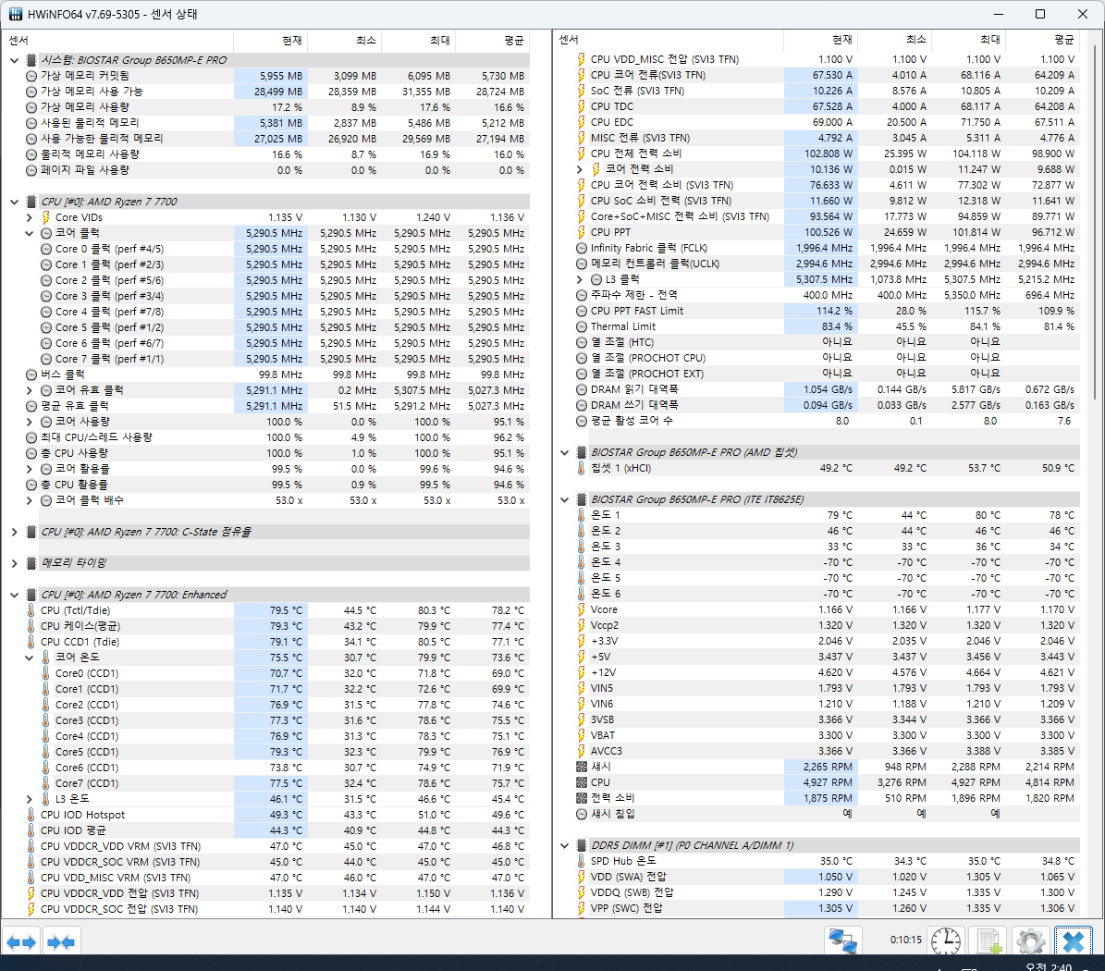Screen dimensions: 1105x971
Task: Open sensor settings gear icon
Action: click(1030, 940)
